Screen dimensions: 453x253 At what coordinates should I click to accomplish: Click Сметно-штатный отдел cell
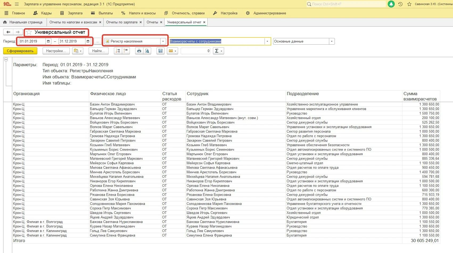point(305,163)
